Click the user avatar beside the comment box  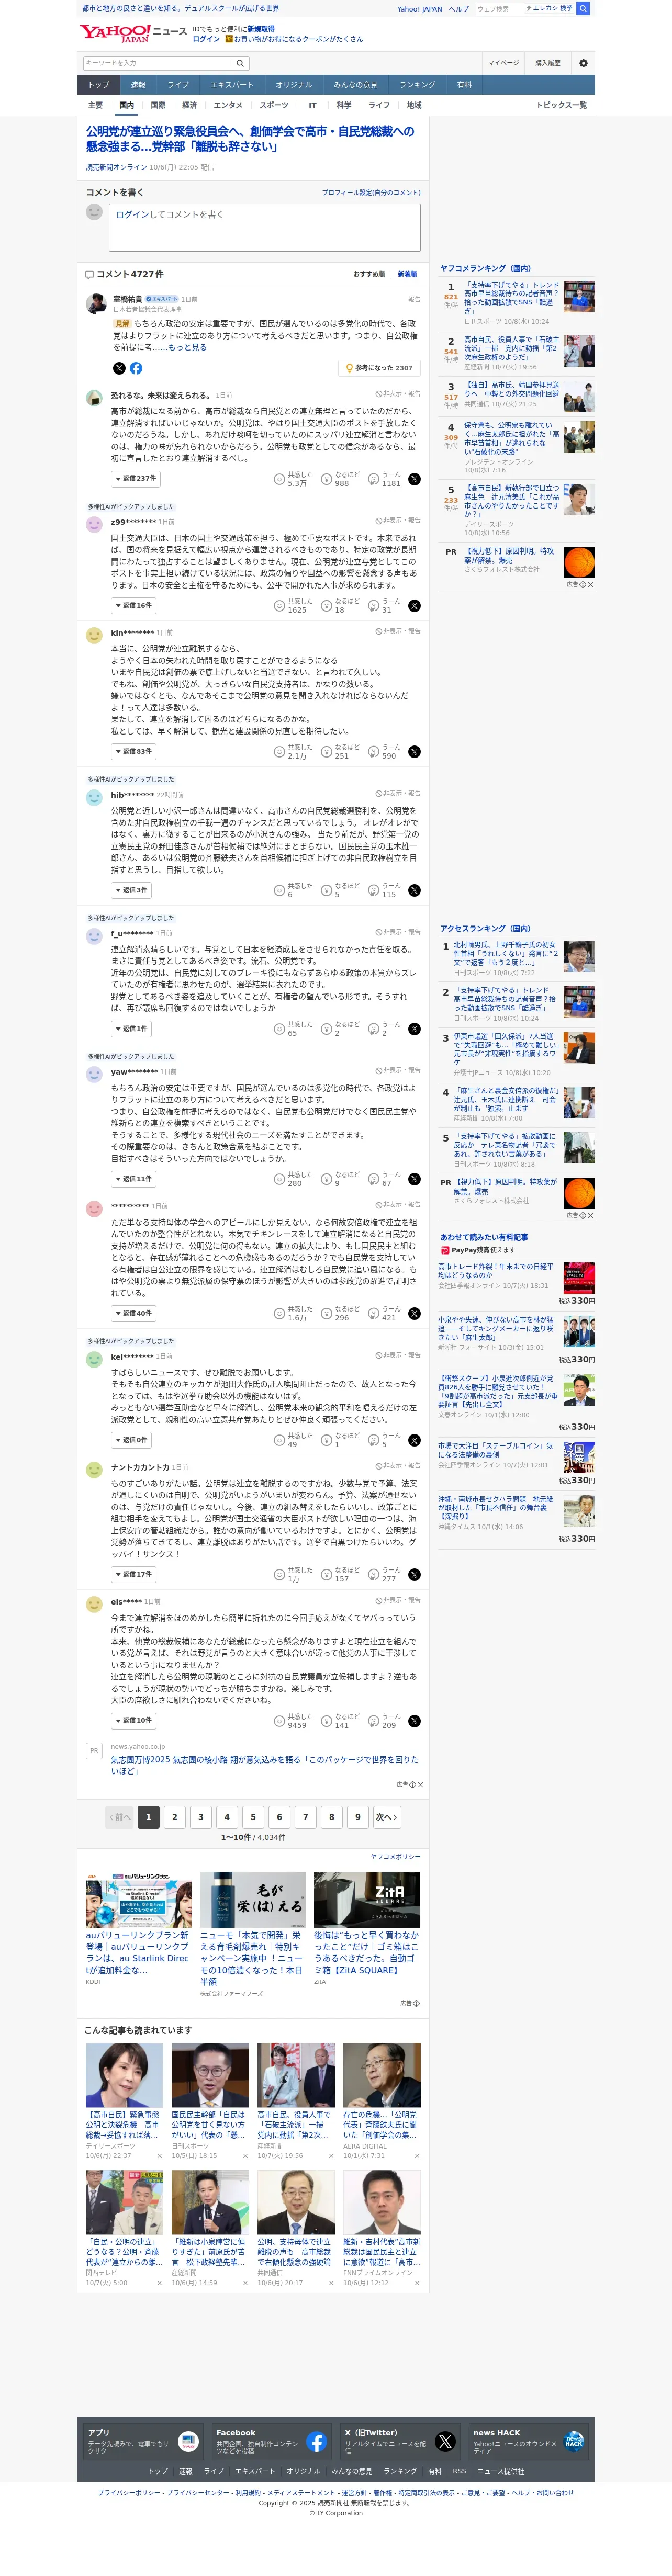[94, 212]
